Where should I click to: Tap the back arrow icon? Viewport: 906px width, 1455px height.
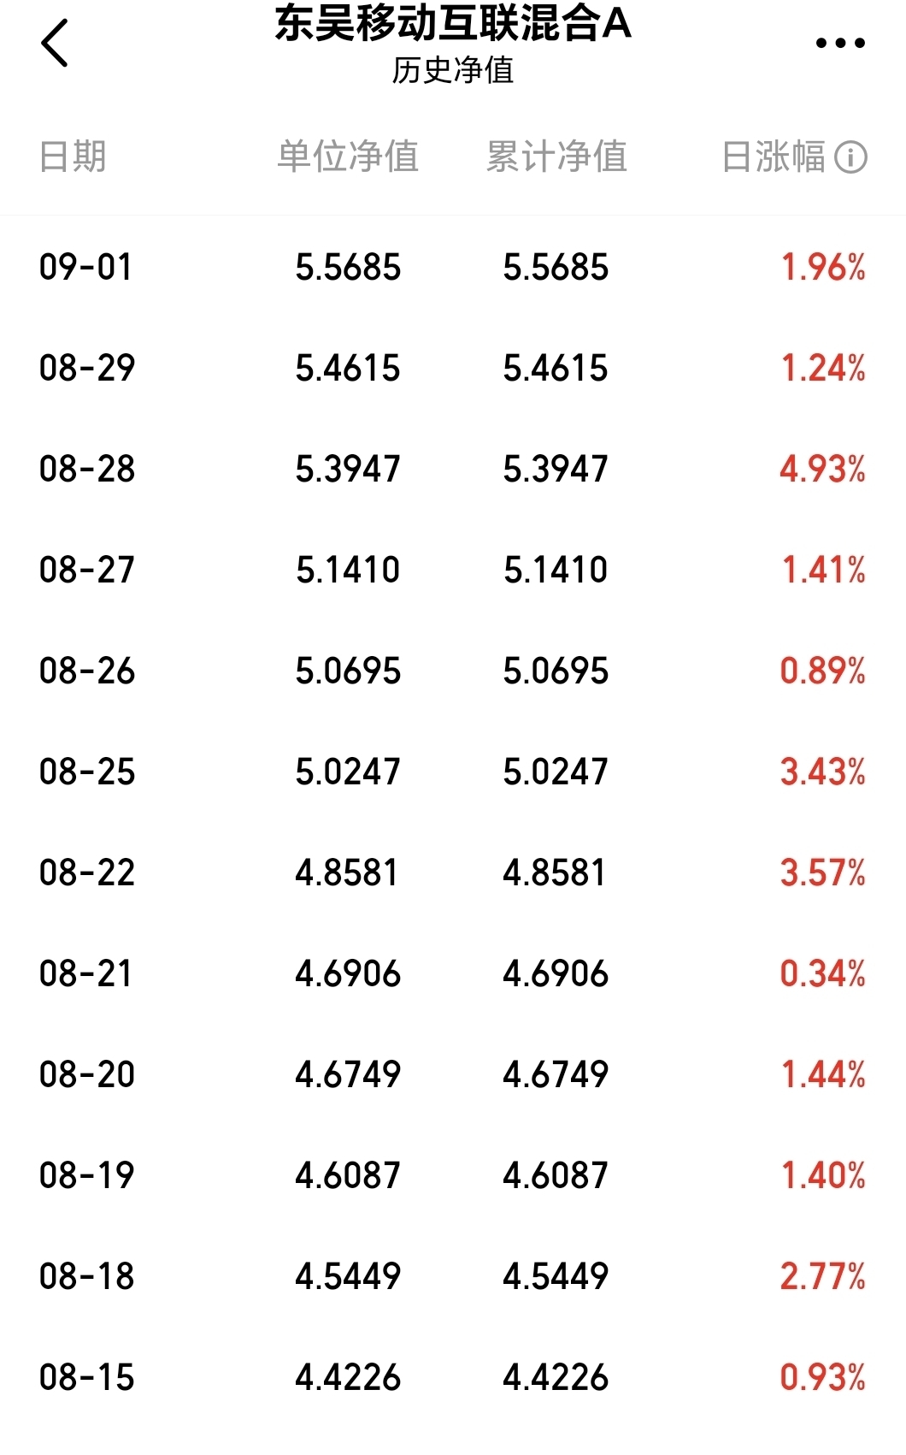(55, 44)
